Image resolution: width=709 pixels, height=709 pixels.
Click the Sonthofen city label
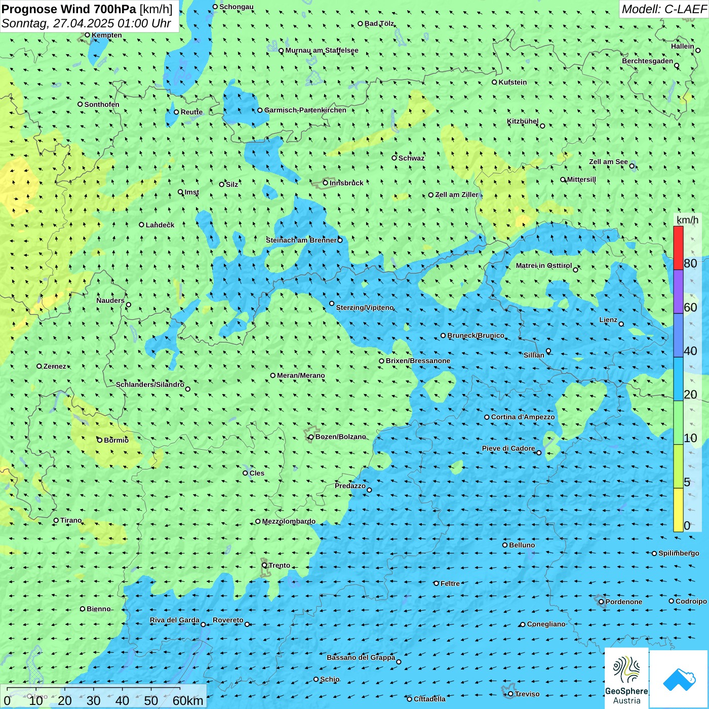click(102, 104)
